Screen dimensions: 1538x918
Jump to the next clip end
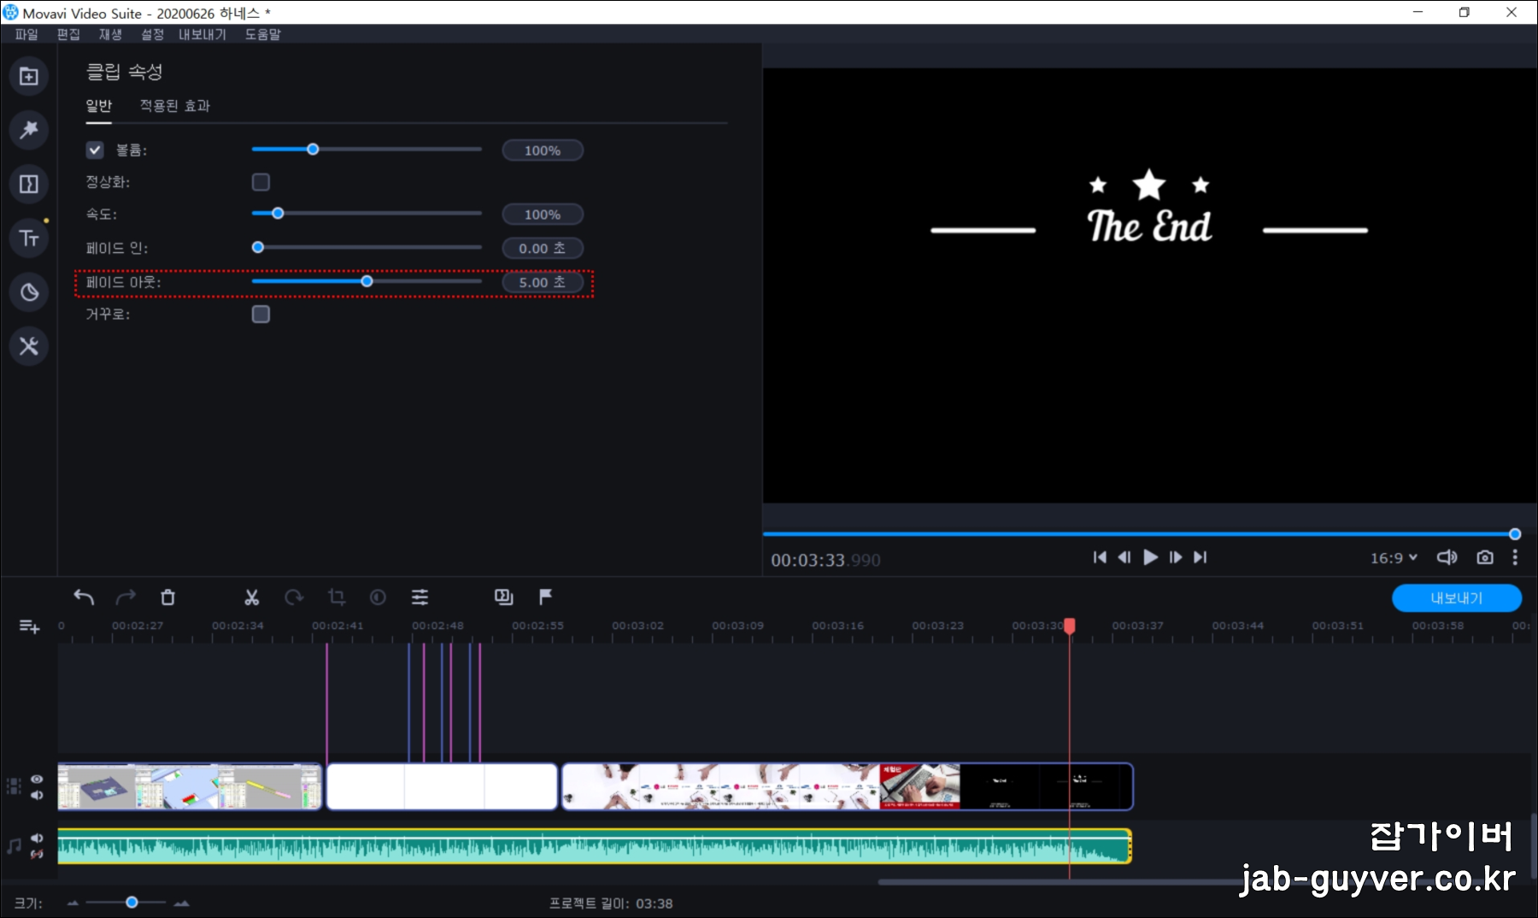1200,557
